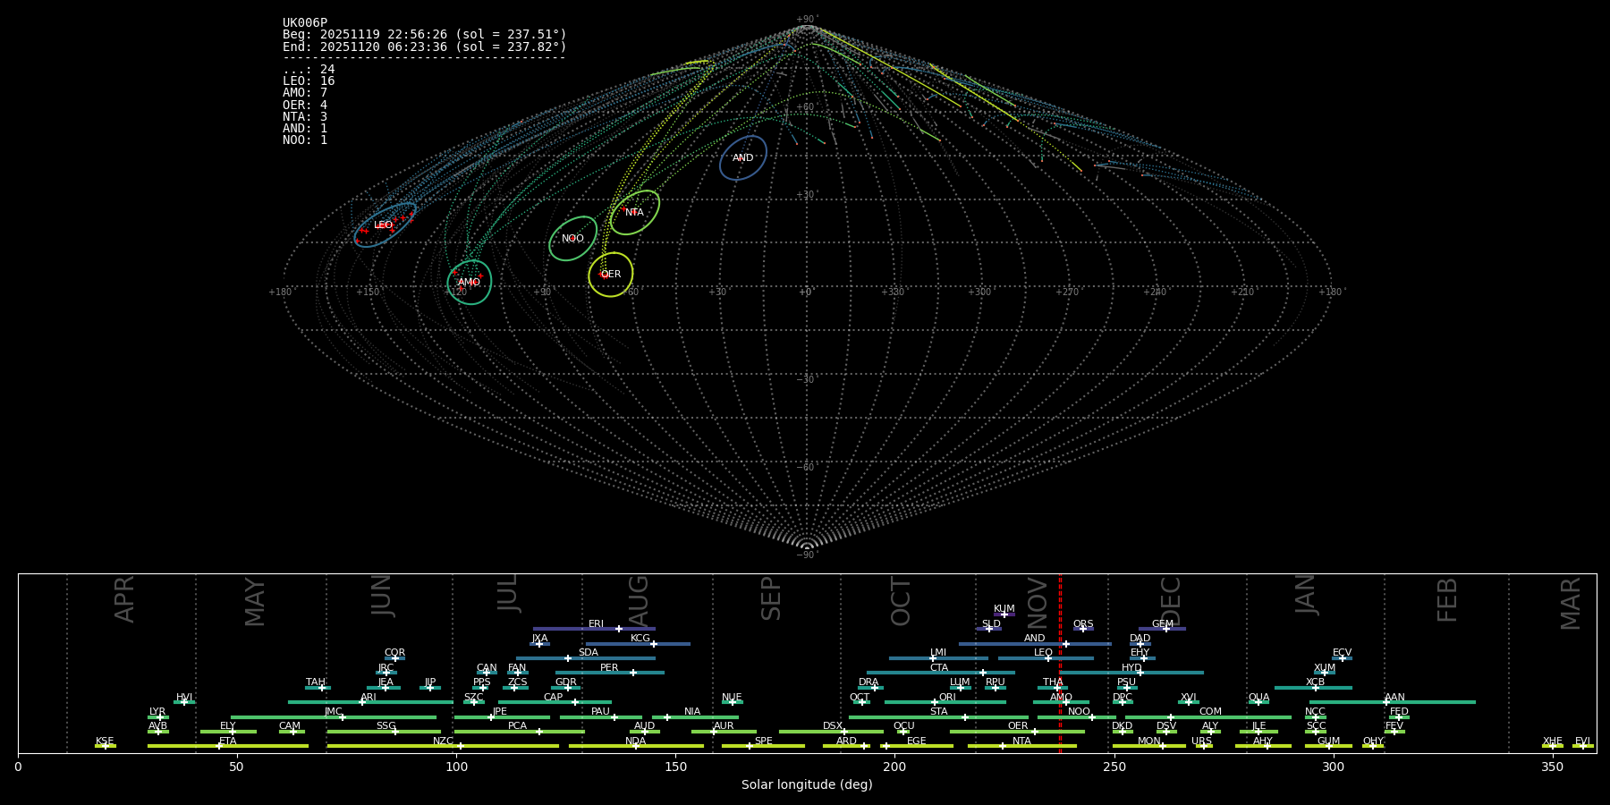Screen dimensions: 1610x805
Task: Select the AMO radiant circle on map
Action: pos(469,282)
